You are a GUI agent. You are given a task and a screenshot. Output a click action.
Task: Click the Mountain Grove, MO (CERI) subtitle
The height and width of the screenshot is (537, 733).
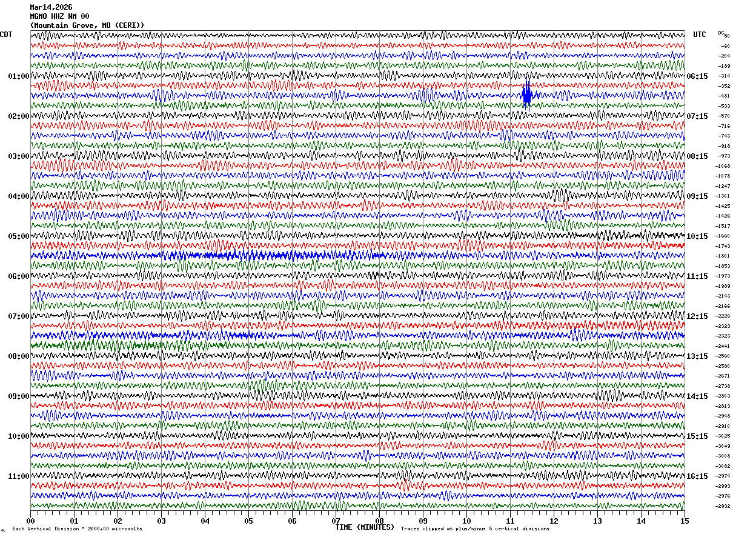[87, 25]
